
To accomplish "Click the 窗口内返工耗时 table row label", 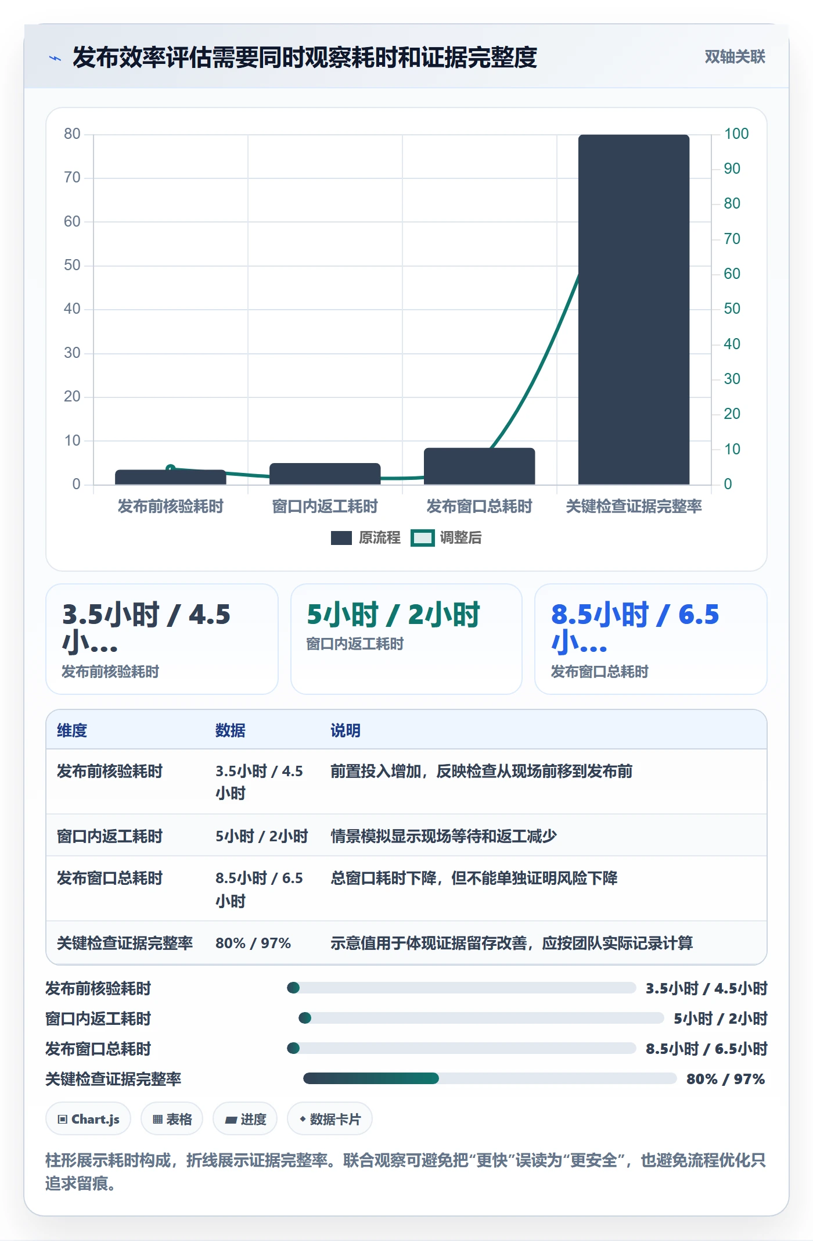I will (x=110, y=836).
